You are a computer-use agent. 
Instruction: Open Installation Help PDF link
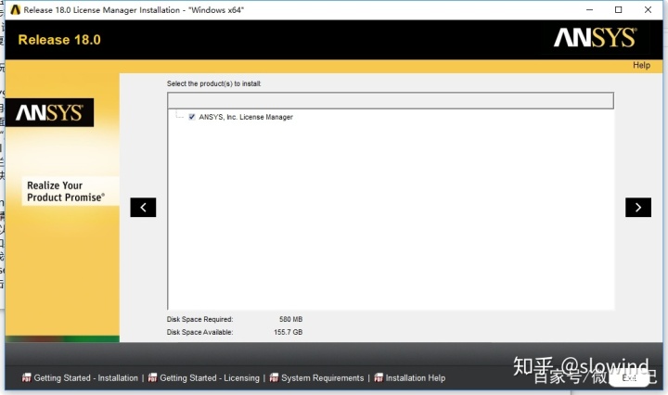tap(415, 378)
